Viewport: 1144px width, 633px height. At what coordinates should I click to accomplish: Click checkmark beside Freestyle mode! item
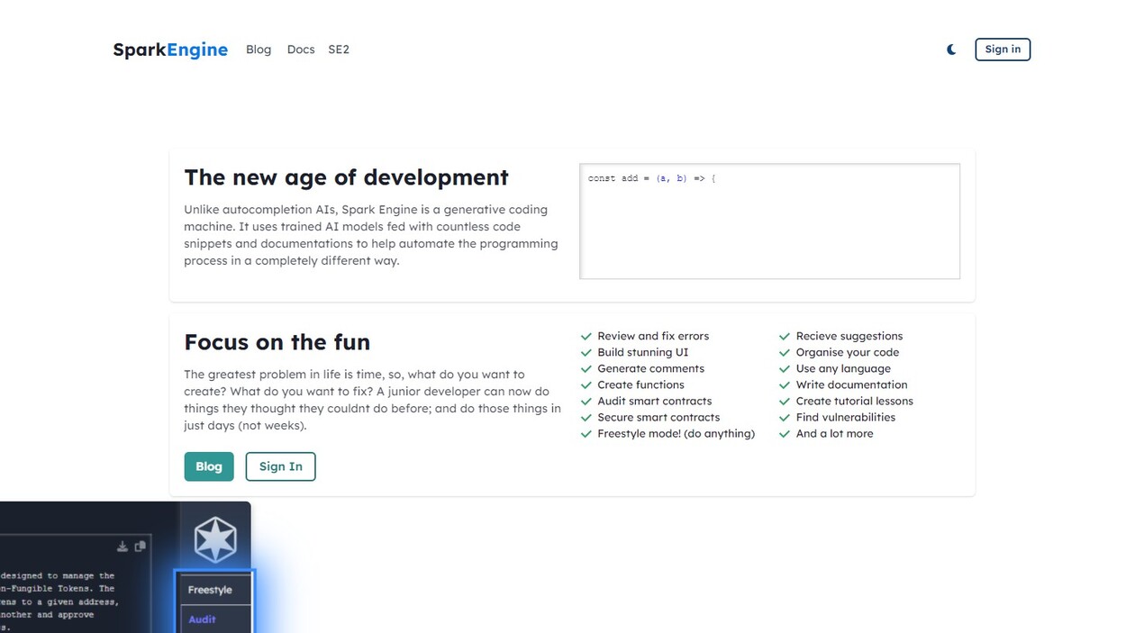586,433
